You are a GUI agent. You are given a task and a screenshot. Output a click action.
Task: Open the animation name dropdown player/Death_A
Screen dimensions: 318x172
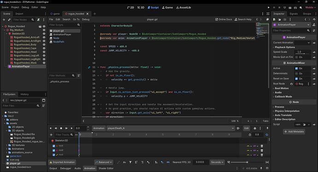point(171,128)
